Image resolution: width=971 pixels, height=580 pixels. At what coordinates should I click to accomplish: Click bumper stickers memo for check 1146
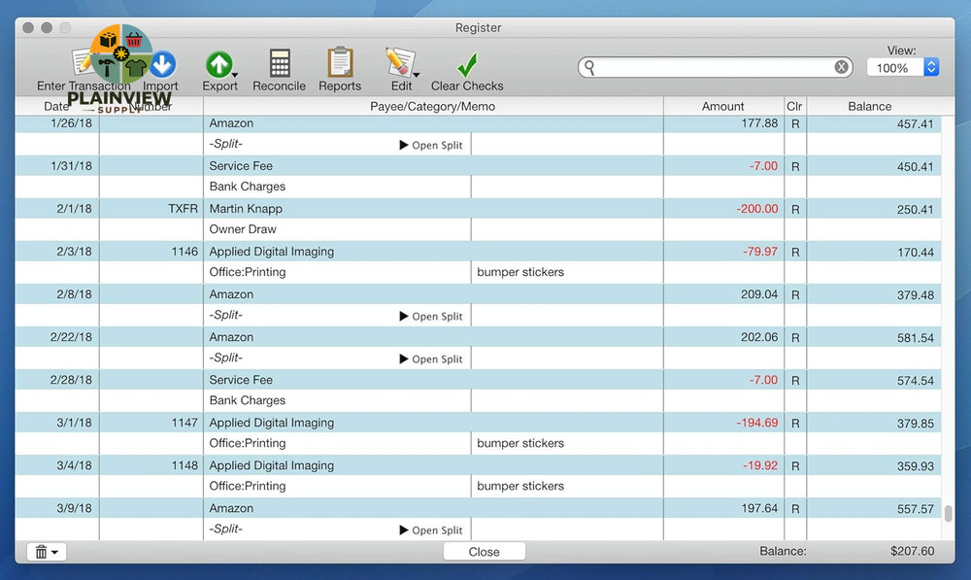pyautogui.click(x=520, y=272)
